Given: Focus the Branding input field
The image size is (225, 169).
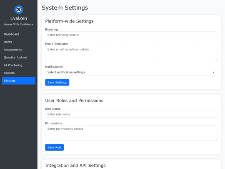Looking at the screenshot, I should (x=131, y=35).
